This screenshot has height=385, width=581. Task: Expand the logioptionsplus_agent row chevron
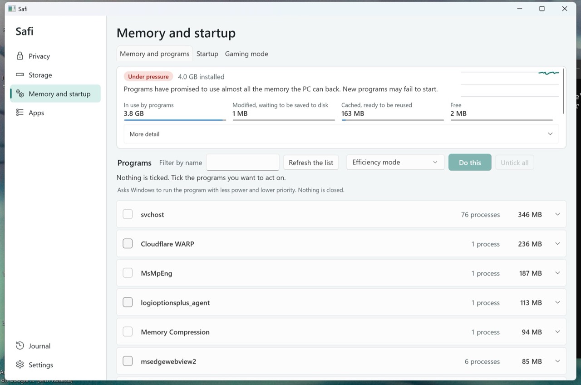(x=557, y=302)
